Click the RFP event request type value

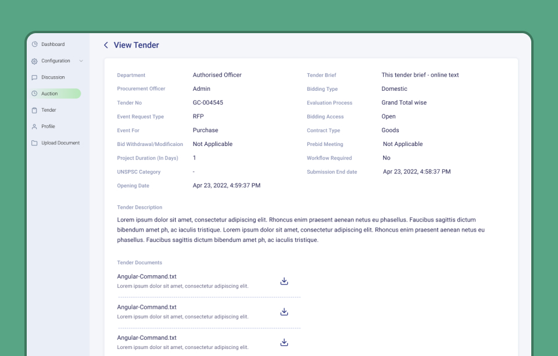coord(198,116)
